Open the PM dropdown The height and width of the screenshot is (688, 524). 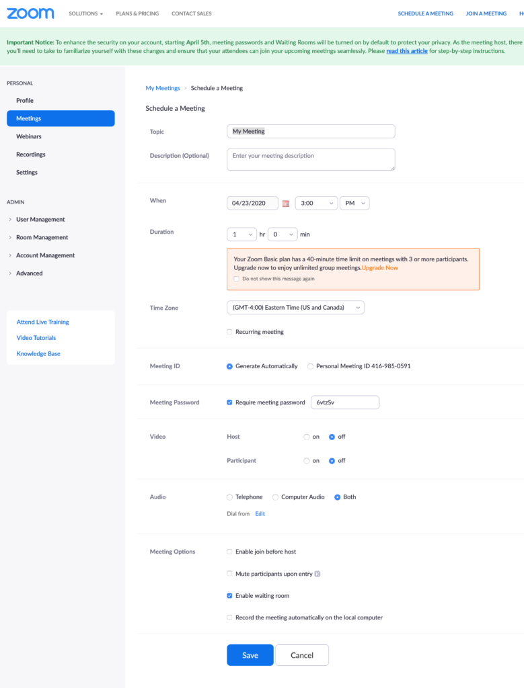354,203
